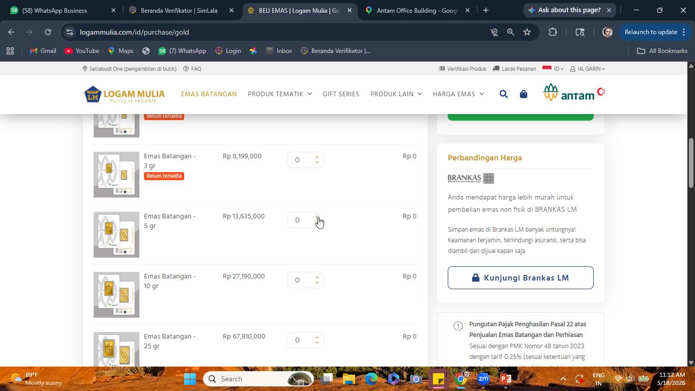Open the GIFT SERIES menu item
The height and width of the screenshot is (391, 695).
[x=341, y=94]
